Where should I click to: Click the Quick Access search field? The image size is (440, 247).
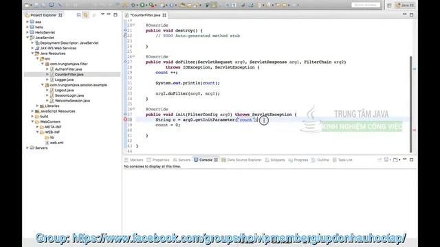coord(366,5)
